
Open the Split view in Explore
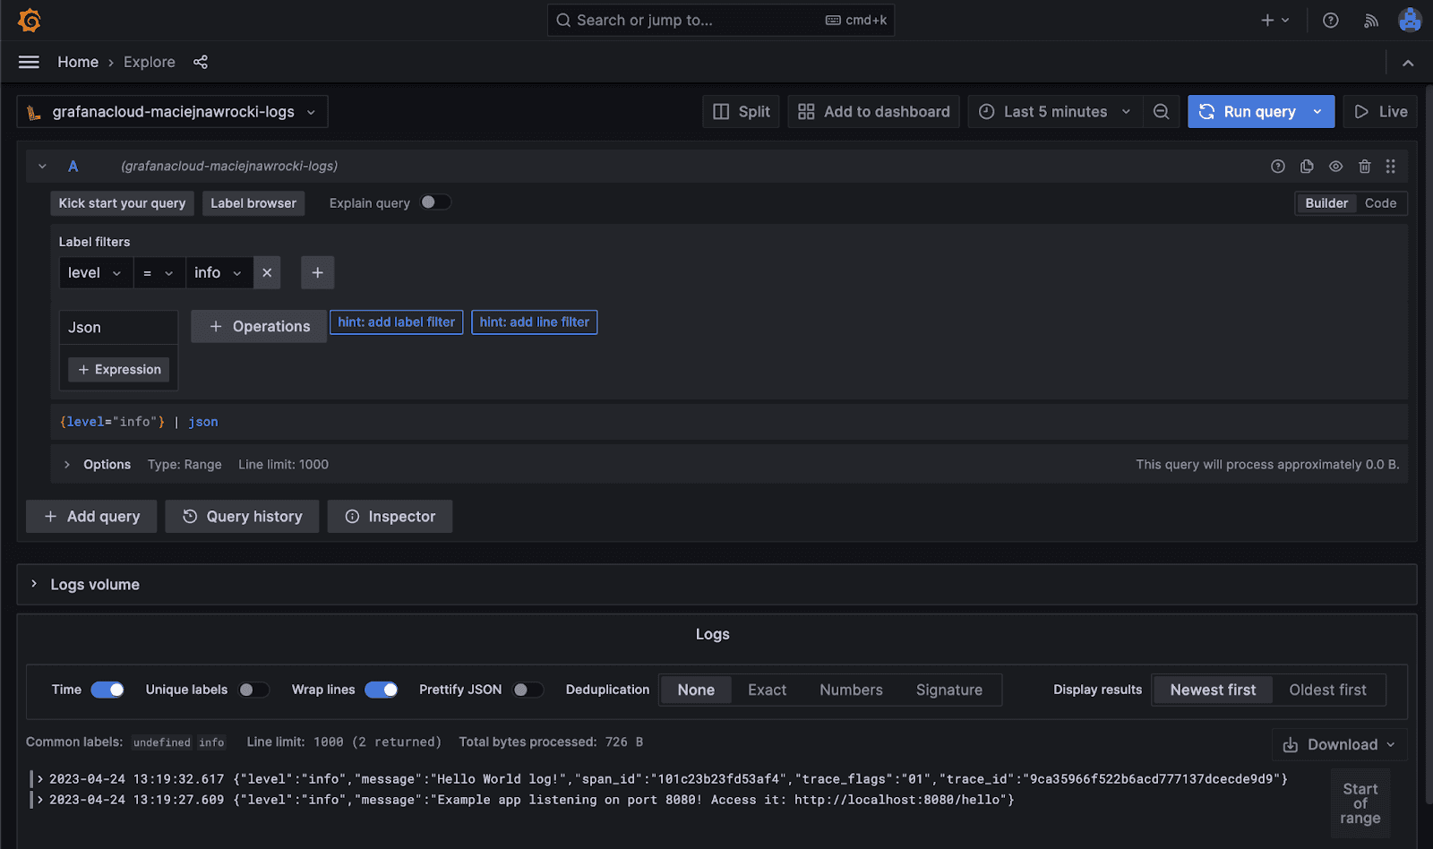click(741, 111)
